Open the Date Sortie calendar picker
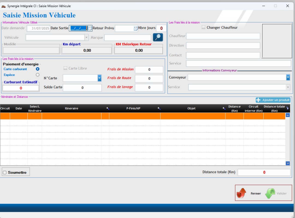 [x=90, y=28]
